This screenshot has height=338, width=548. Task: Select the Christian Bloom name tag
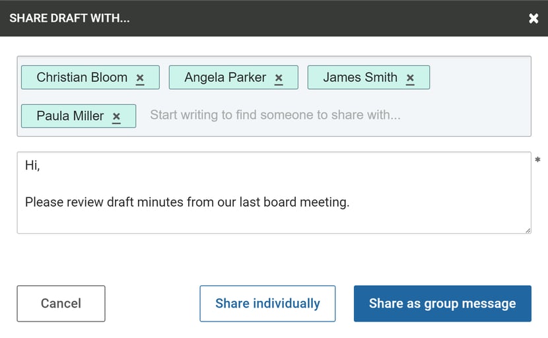[x=82, y=77]
